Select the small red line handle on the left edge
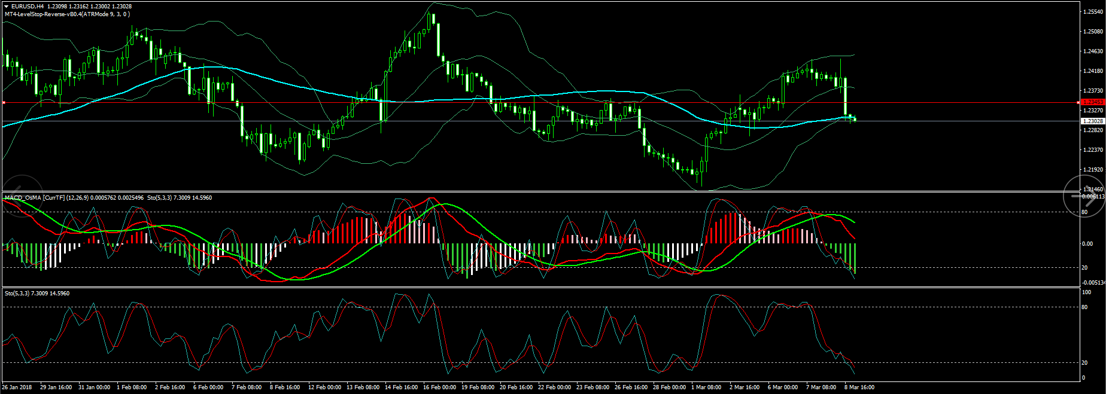The height and width of the screenshot is (394, 1106). (x=4, y=103)
